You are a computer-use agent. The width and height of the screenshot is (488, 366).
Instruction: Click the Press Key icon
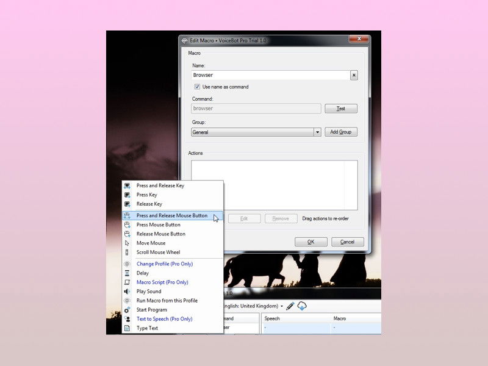[x=127, y=195]
